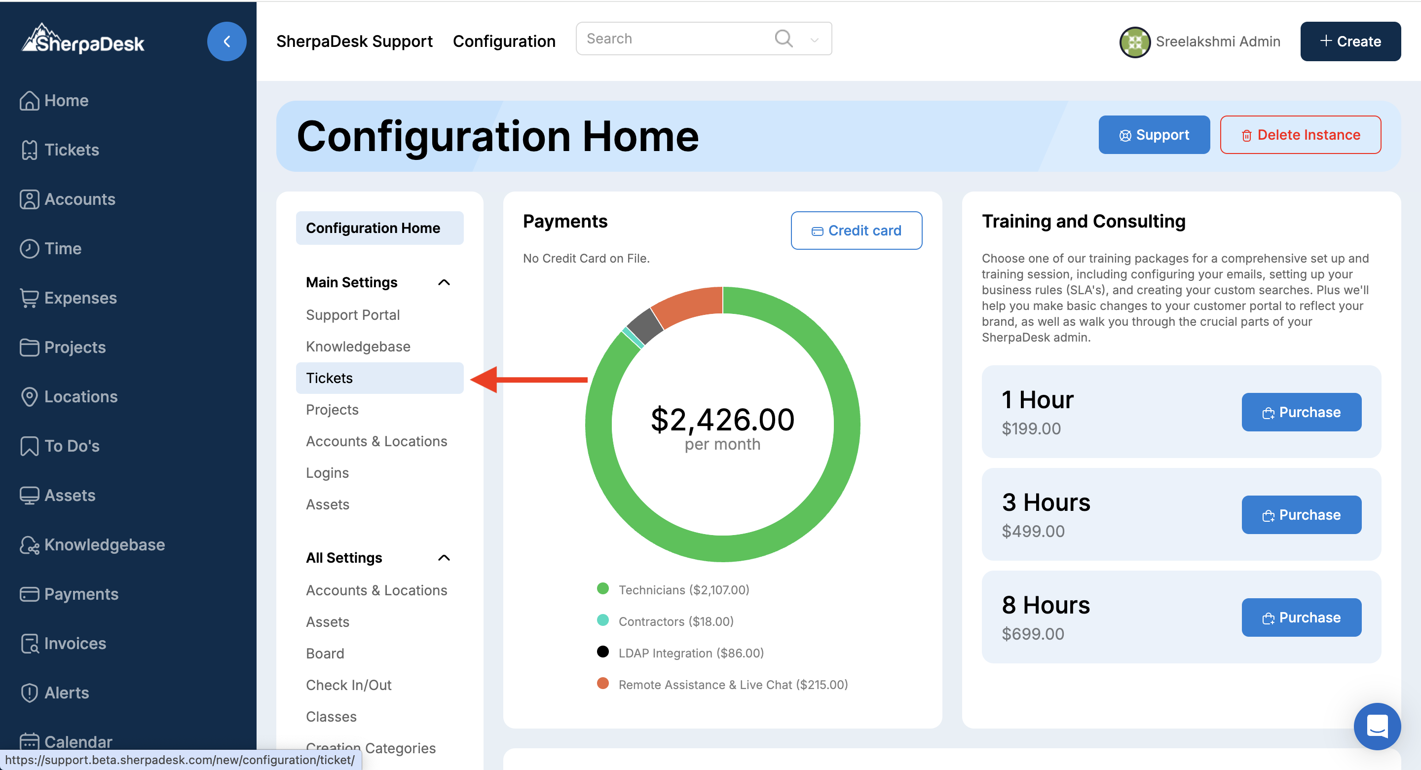The width and height of the screenshot is (1421, 770).
Task: Click the Locations pin icon
Action: [29, 396]
